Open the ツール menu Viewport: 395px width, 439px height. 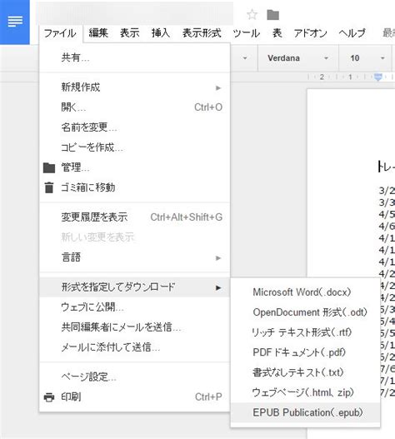[x=246, y=33]
